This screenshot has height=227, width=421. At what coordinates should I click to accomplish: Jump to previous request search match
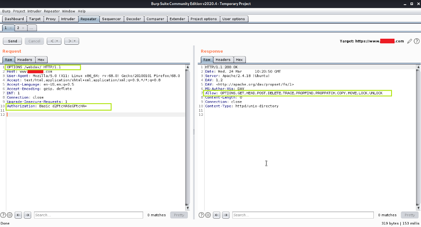tap(18, 215)
